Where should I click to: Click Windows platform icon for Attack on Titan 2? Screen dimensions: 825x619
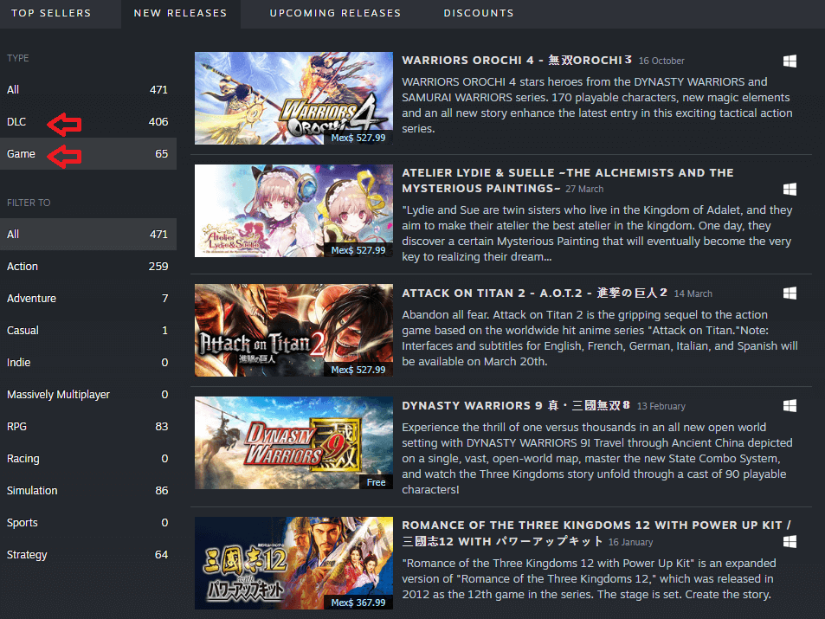click(x=790, y=293)
